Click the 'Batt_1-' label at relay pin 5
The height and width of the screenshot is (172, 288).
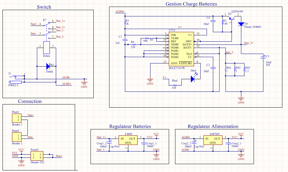point(60,30)
